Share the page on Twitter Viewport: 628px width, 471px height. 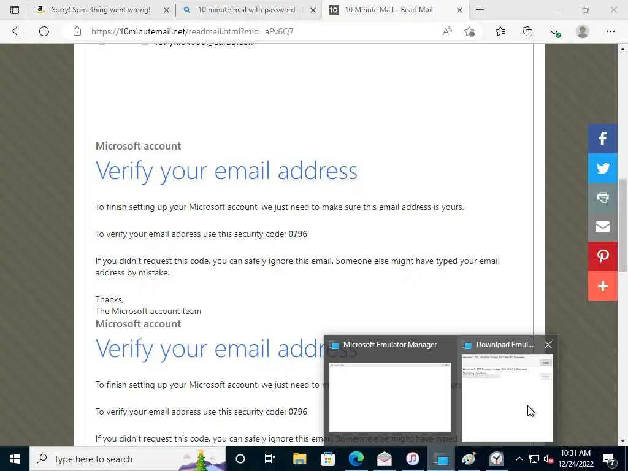click(x=602, y=168)
